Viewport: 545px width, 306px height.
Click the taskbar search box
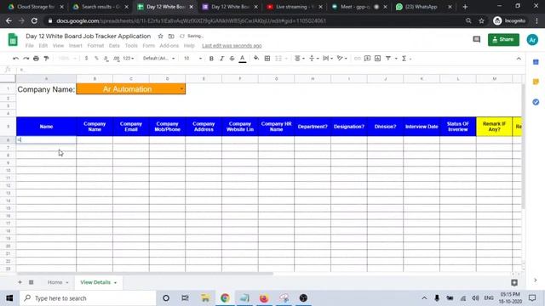click(x=88, y=298)
